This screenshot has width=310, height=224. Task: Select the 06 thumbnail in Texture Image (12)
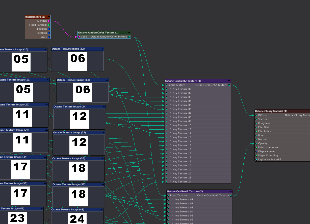77,61
